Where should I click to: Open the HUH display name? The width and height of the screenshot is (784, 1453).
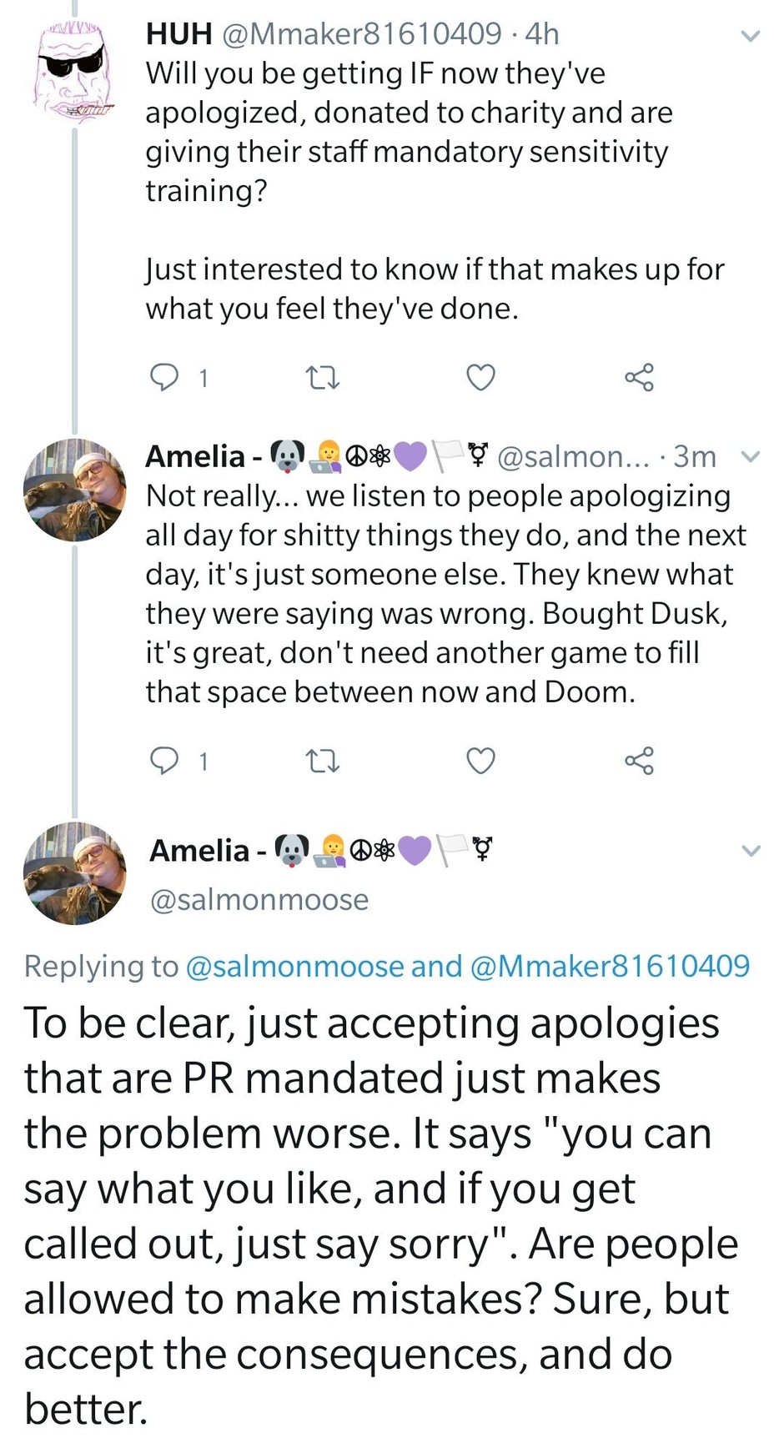pos(178,33)
